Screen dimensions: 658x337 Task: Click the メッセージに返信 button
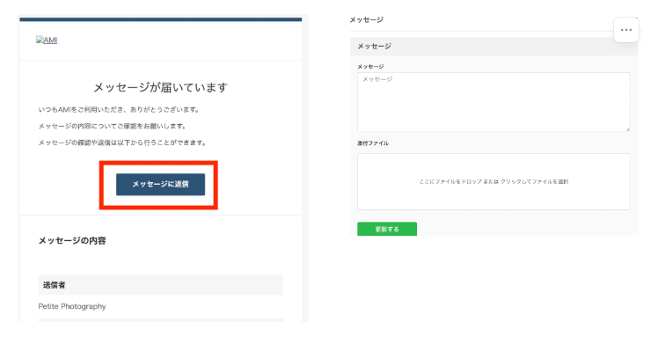[160, 184]
